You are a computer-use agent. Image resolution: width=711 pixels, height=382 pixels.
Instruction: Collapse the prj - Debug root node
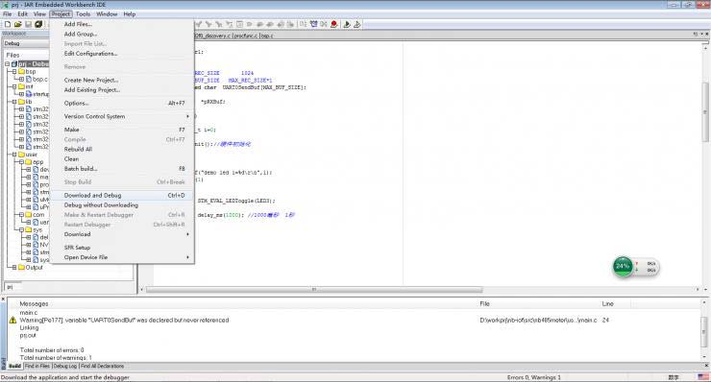click(x=8, y=64)
